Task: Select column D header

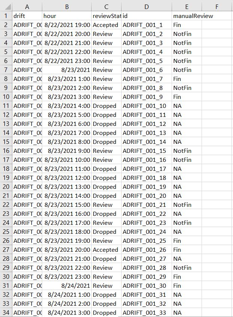Action: click(x=146, y=7)
